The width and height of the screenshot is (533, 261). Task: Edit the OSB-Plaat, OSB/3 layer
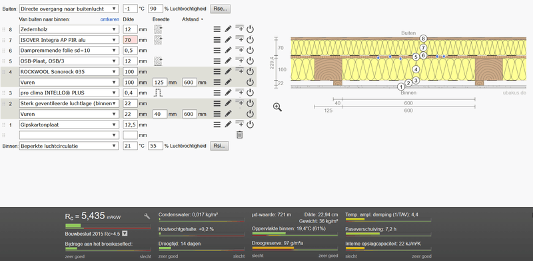point(228,61)
